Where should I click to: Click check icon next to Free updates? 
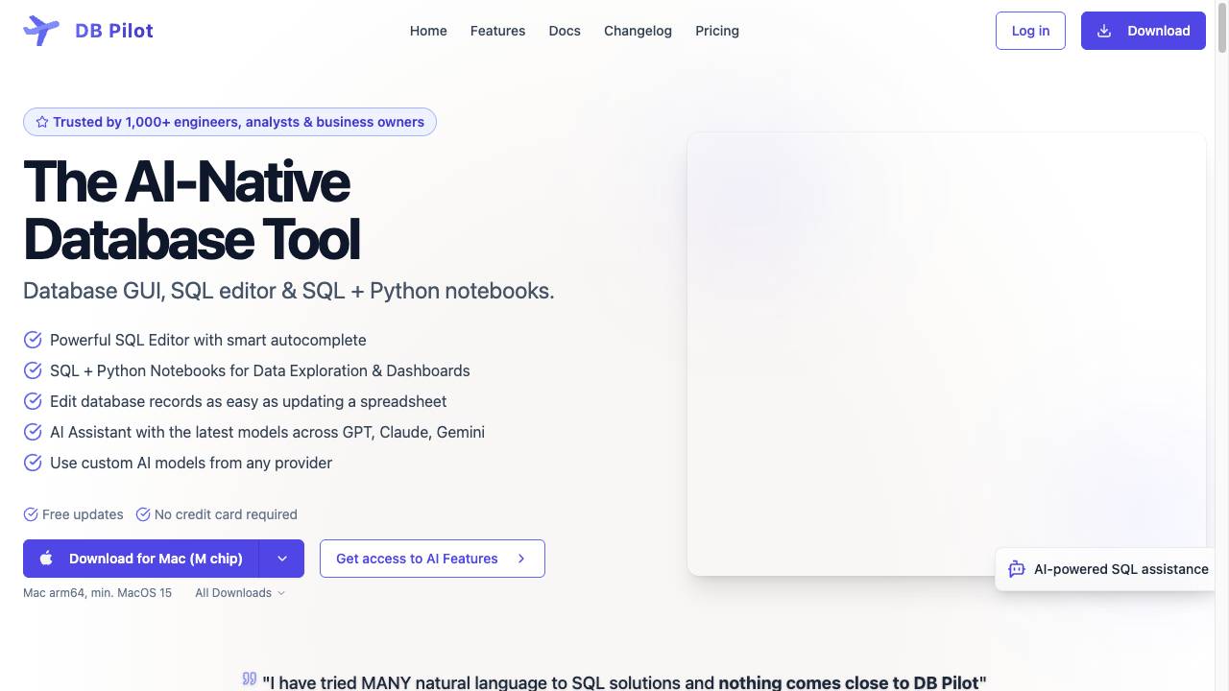point(31,514)
